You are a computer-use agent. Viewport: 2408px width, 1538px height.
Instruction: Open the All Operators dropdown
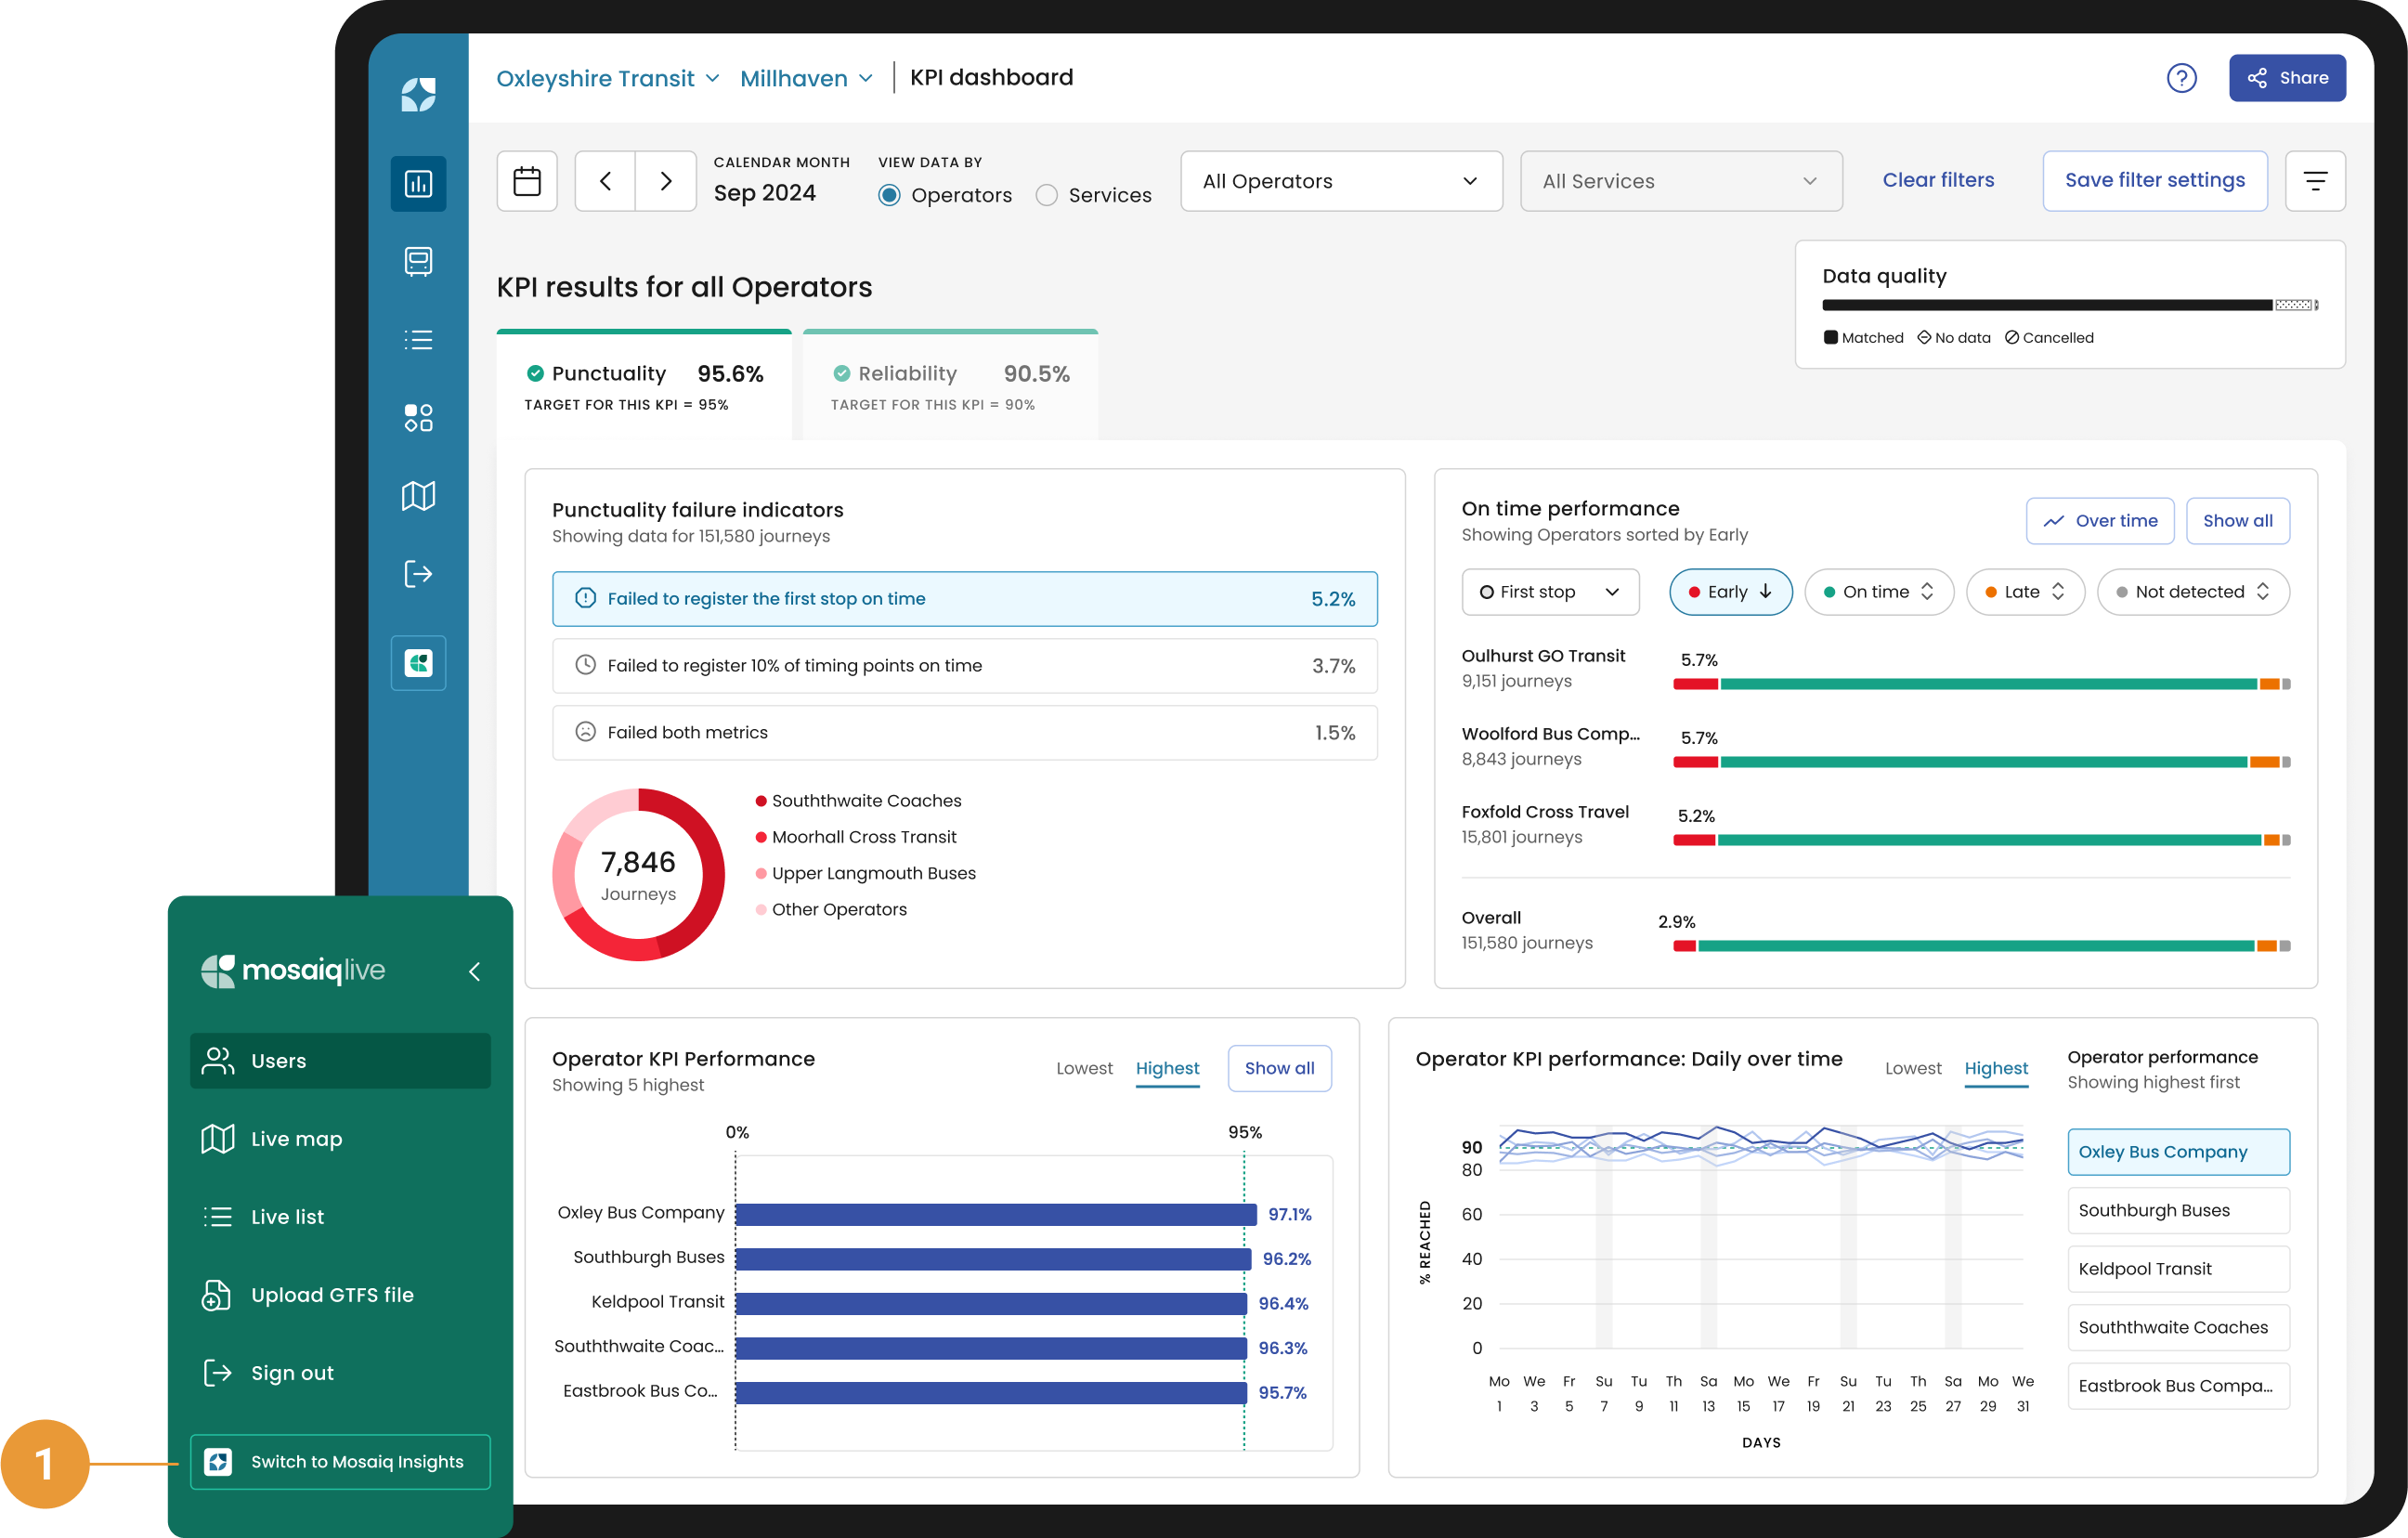[1340, 181]
